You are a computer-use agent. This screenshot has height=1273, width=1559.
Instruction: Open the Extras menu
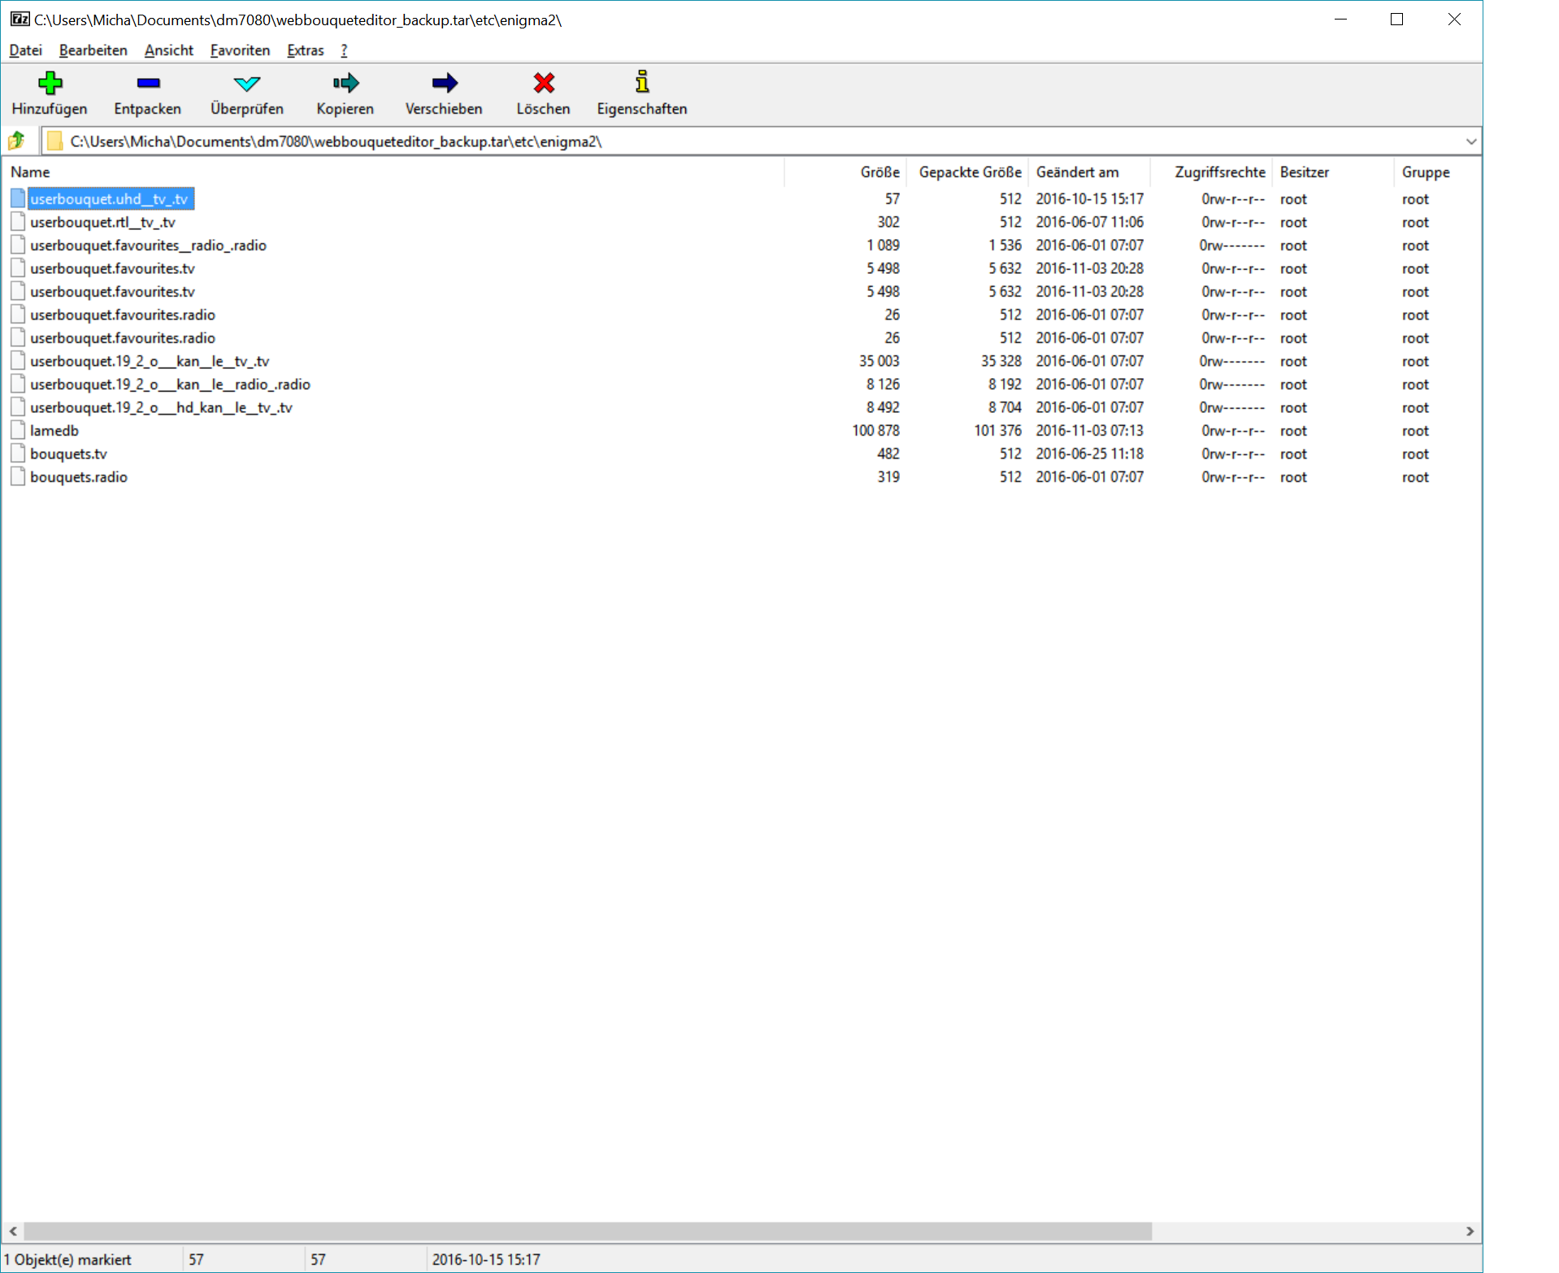(305, 50)
